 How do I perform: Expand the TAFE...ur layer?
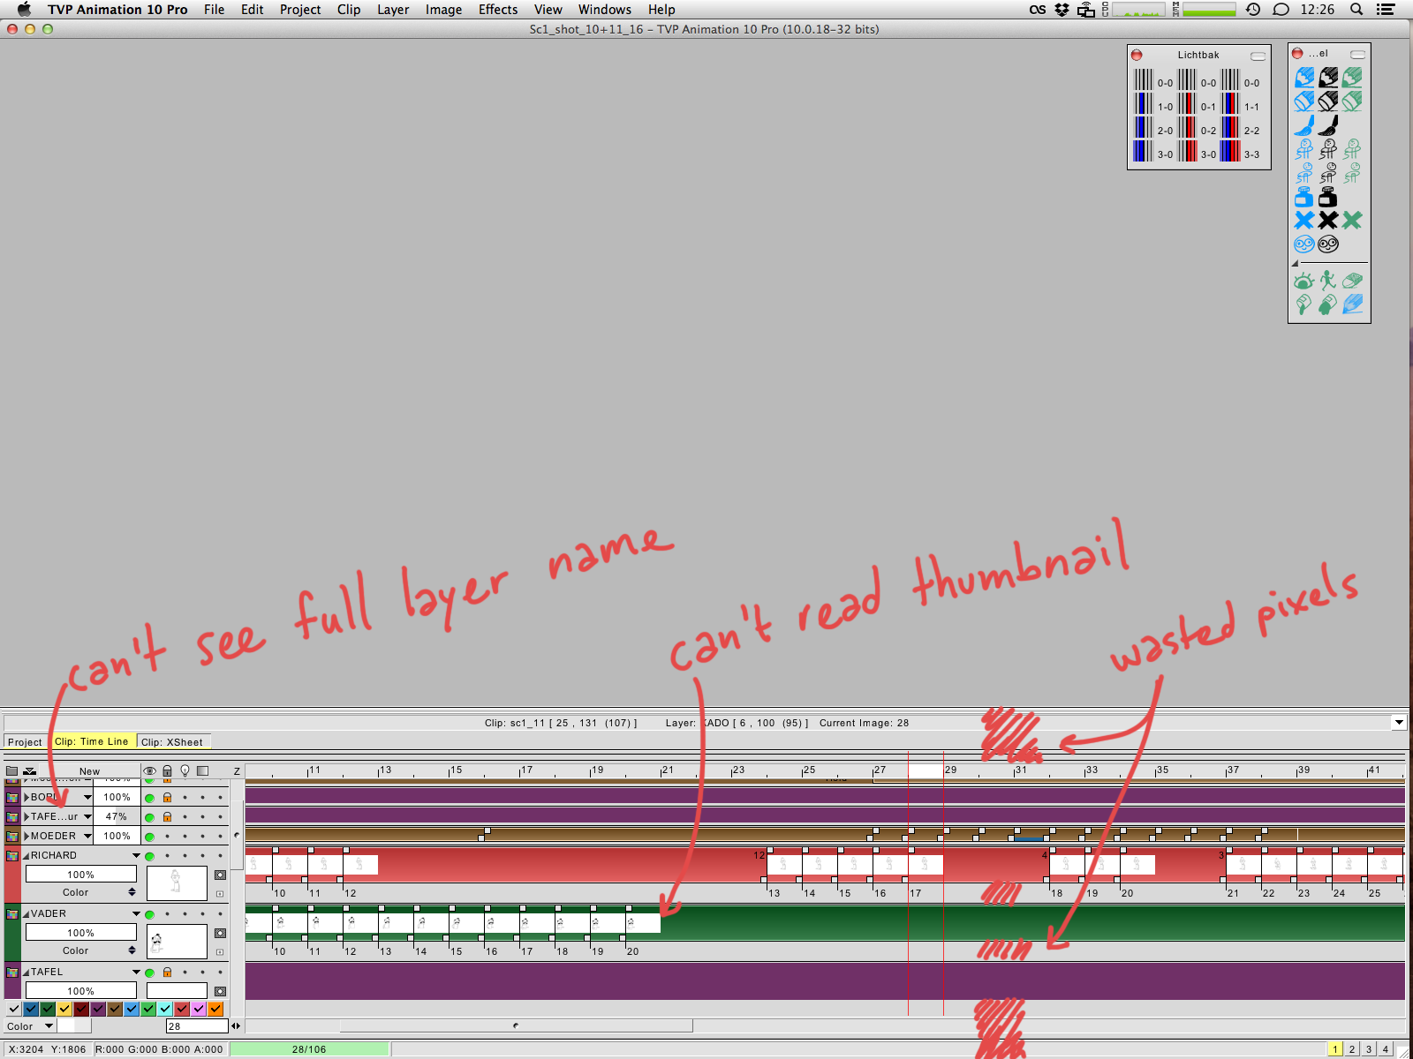(26, 817)
